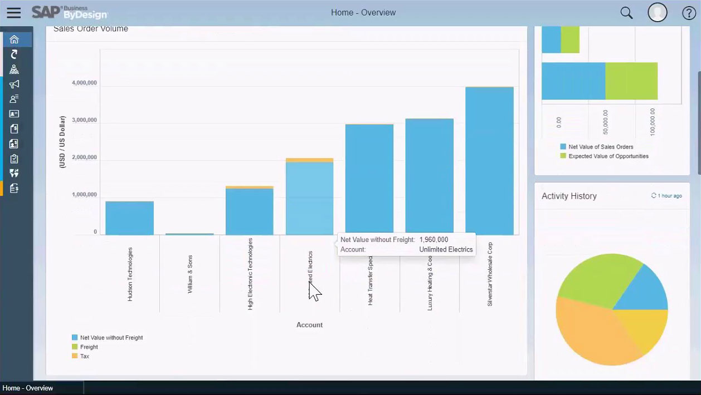Image resolution: width=701 pixels, height=395 pixels.
Task: Click the Heat Transfer Specialists bar
Action: pyautogui.click(x=369, y=180)
